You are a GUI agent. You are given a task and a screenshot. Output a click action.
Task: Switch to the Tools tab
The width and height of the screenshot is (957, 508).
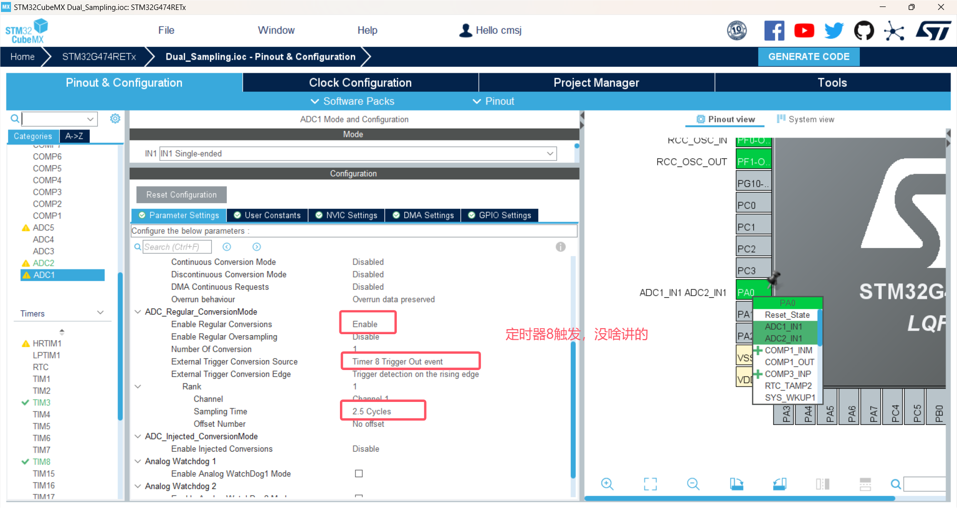click(x=832, y=83)
